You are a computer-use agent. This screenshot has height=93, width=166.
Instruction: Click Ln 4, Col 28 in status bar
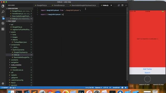(89, 88)
